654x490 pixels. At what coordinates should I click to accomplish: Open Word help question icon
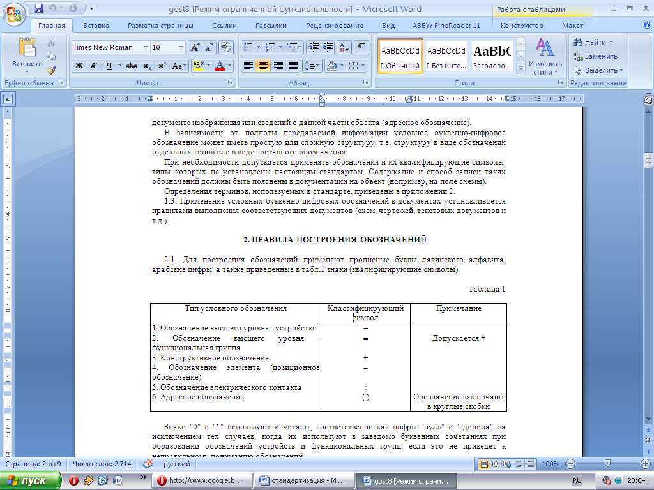(647, 24)
